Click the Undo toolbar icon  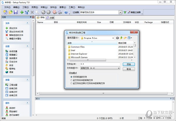point(43,12)
